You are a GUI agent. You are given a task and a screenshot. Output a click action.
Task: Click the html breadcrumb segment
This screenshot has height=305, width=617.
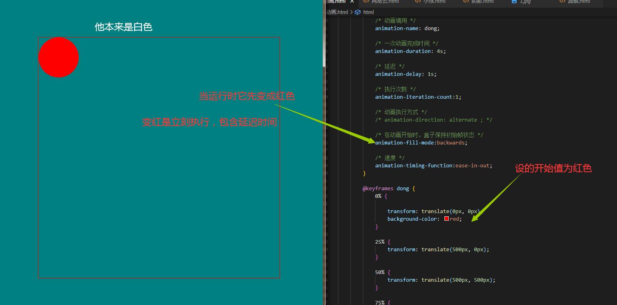[369, 12]
